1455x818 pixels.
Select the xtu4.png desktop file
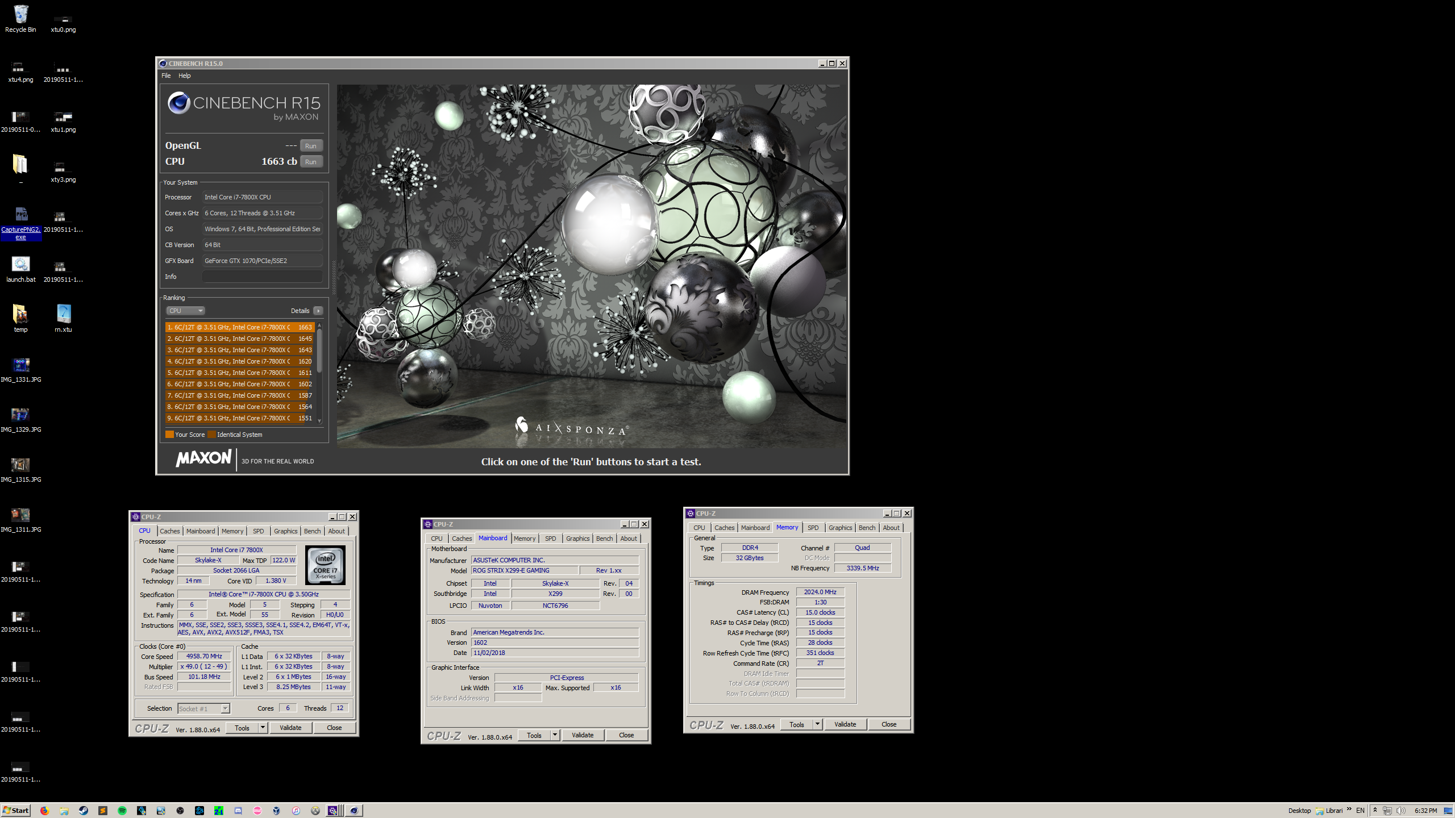click(x=20, y=72)
